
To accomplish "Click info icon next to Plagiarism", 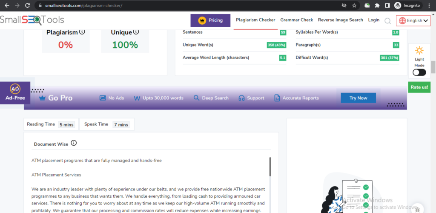I will (x=82, y=32).
